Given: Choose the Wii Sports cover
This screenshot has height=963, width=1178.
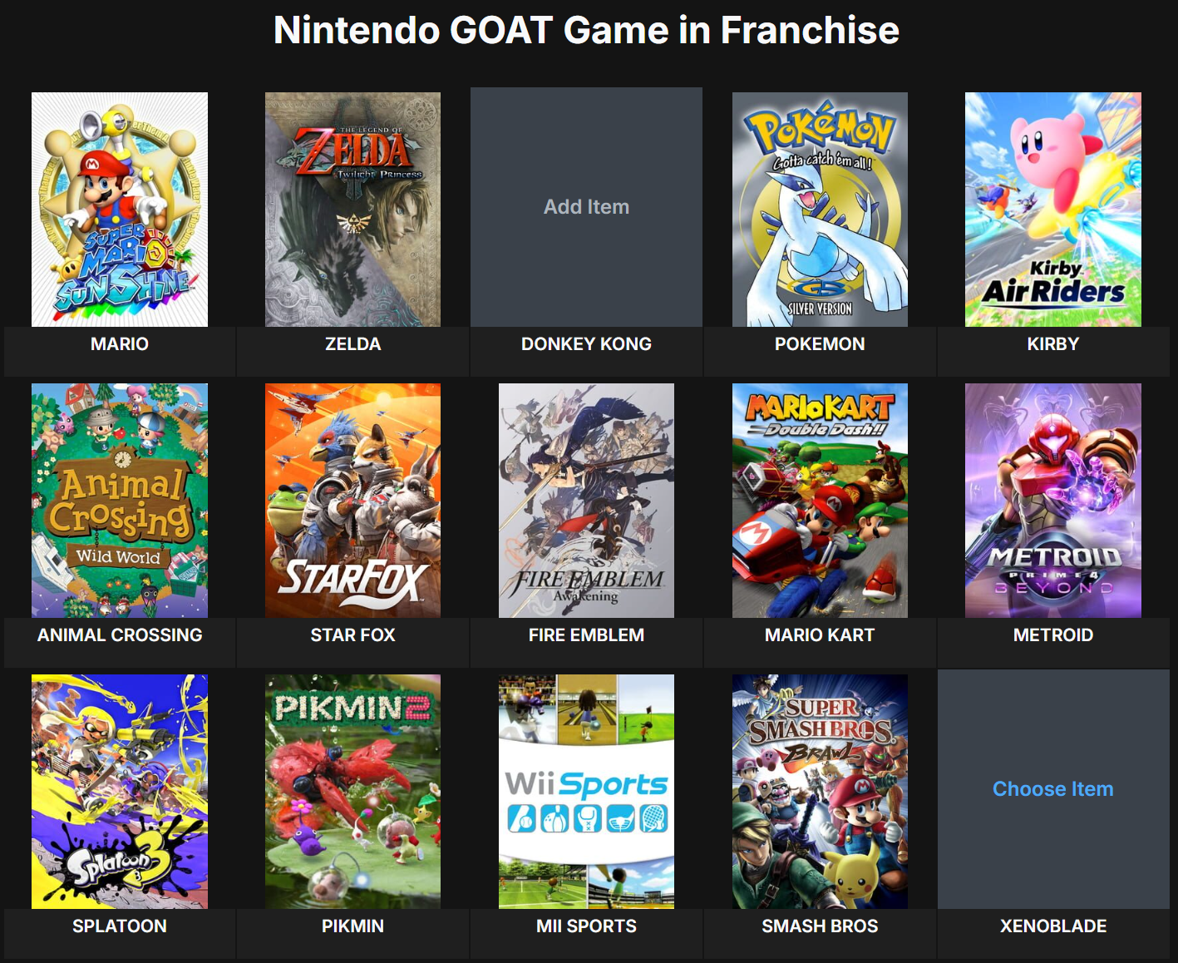Looking at the screenshot, I should pos(586,792).
